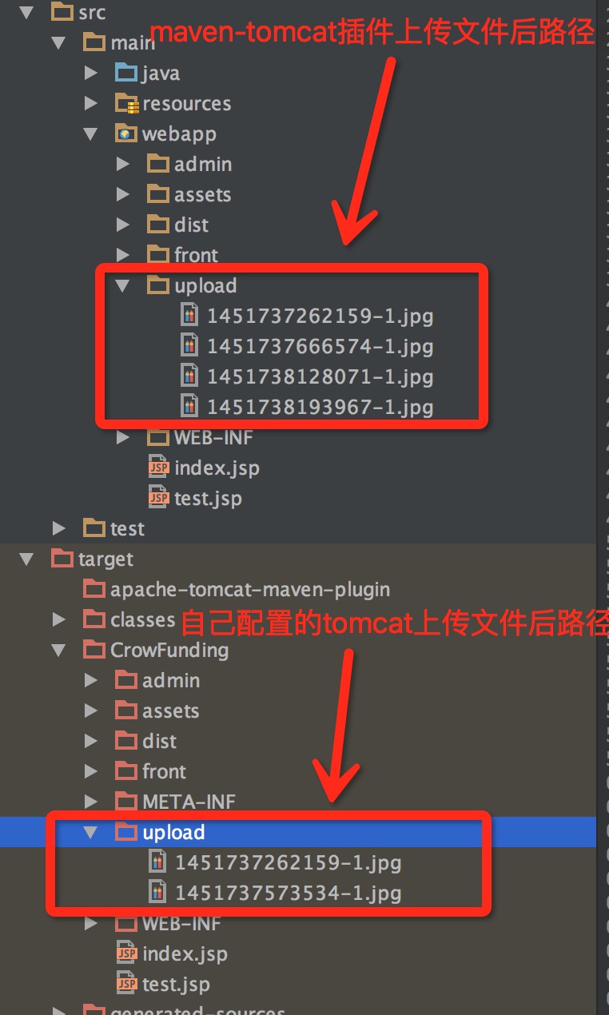Collapse the webapp folder arrow

click(90, 133)
